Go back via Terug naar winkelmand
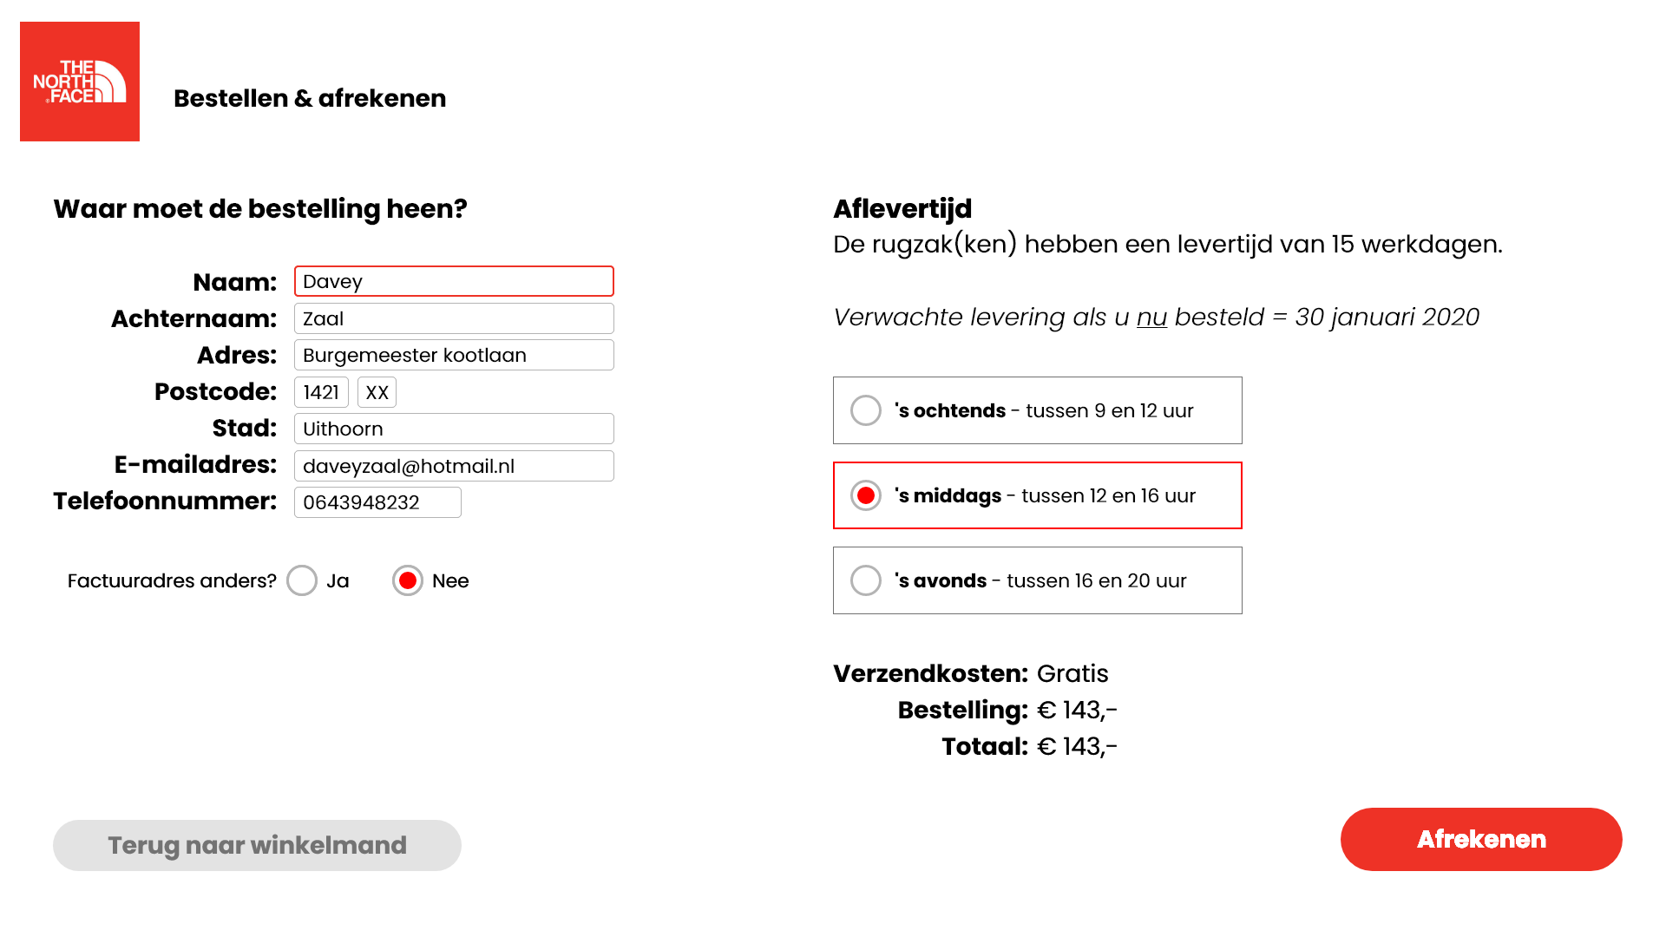 (257, 845)
